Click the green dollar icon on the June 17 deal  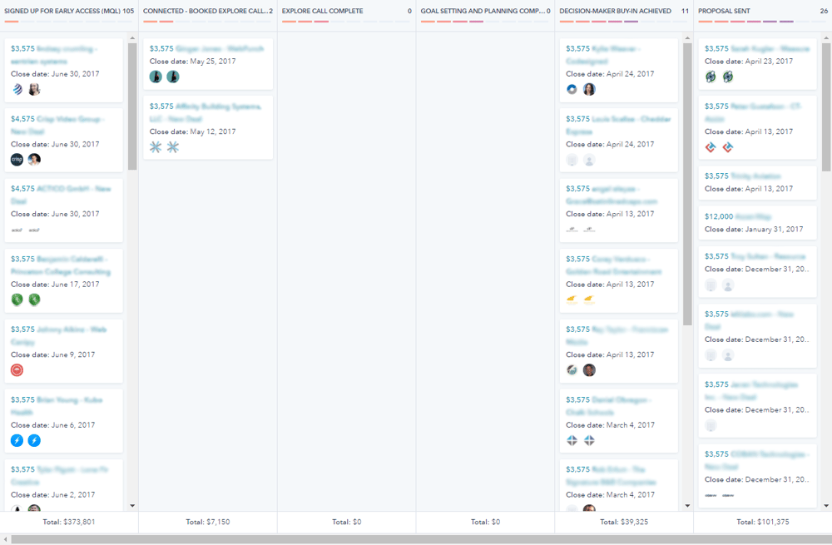point(17,300)
